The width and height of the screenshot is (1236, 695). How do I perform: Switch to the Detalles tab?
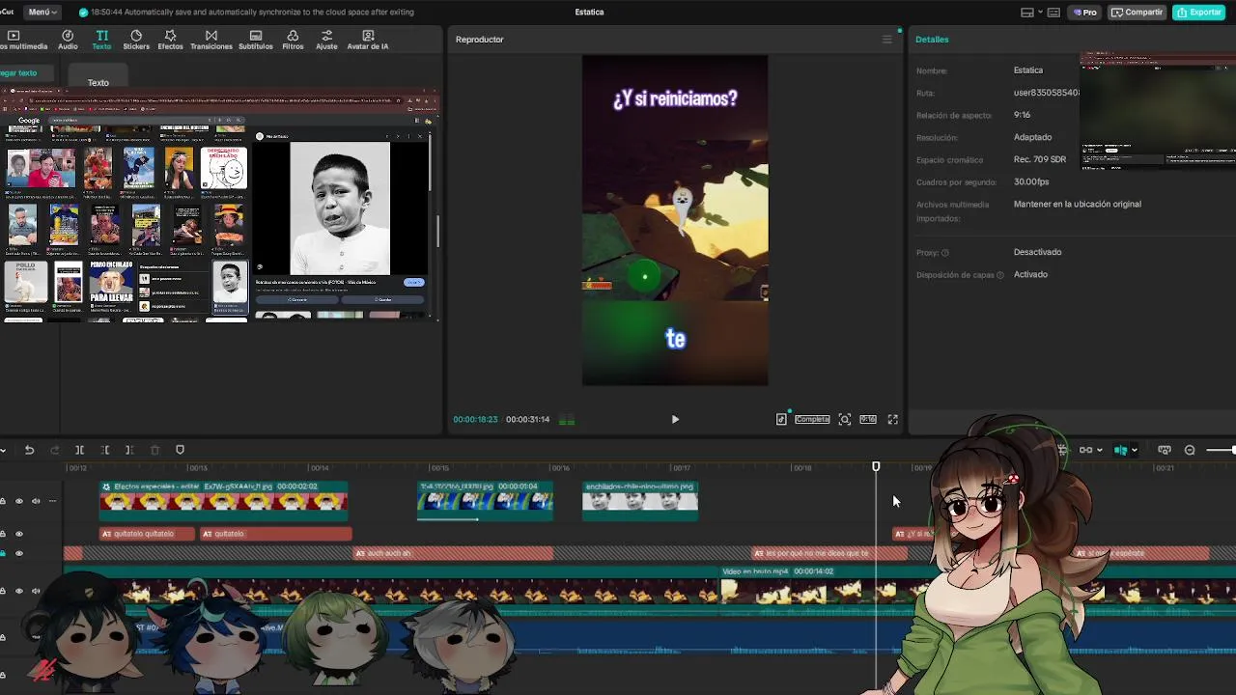(932, 40)
